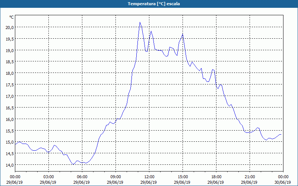Click the 09:00 time axis label
Viewport: 298px width, 186px height.
coord(116,177)
